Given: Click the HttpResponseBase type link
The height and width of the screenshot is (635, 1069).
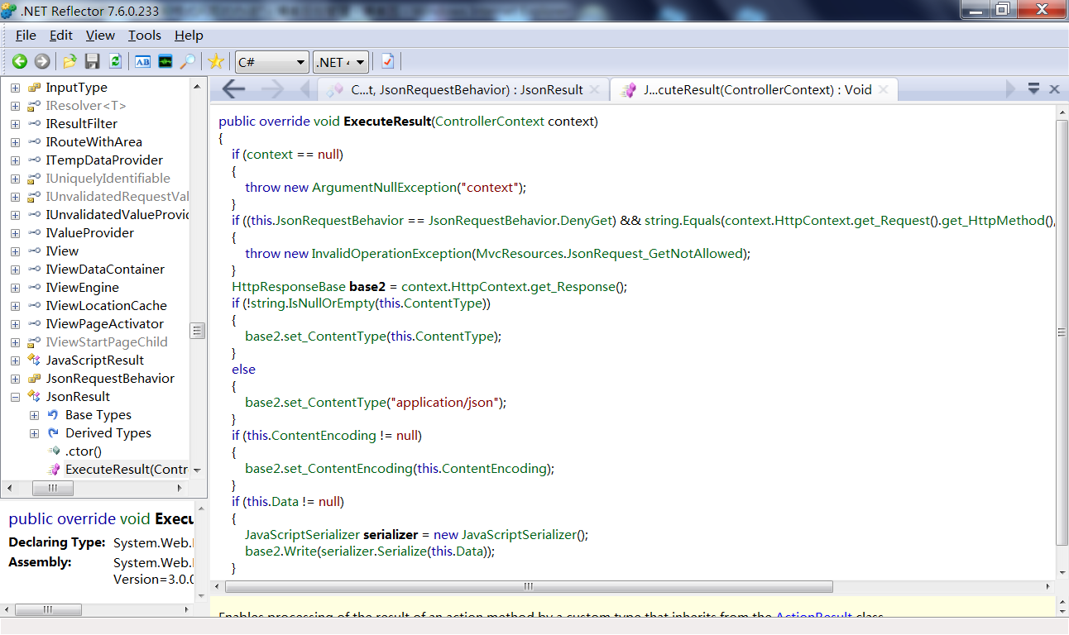Looking at the screenshot, I should [289, 287].
